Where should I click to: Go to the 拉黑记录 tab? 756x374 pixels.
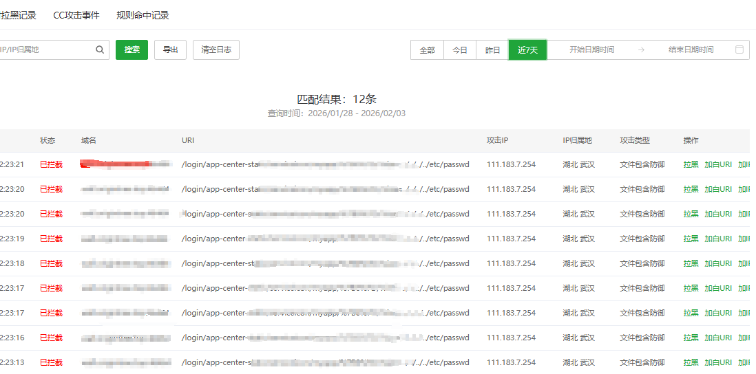coord(19,15)
